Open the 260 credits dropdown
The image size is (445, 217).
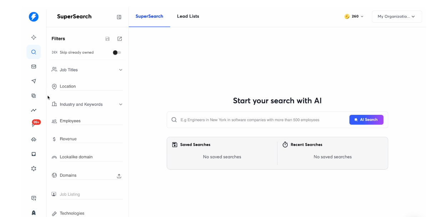(x=354, y=16)
